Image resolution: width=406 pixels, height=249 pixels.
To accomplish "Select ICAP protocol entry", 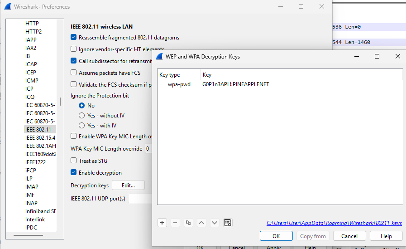I will click(x=31, y=64).
